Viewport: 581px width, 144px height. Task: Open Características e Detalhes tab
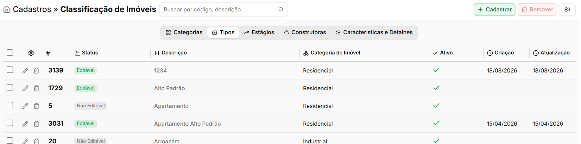click(374, 32)
